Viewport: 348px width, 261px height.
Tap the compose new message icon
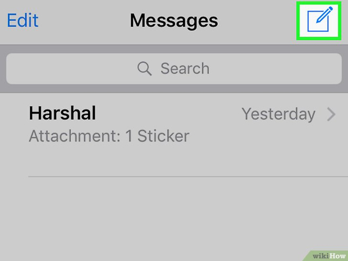[x=320, y=19]
